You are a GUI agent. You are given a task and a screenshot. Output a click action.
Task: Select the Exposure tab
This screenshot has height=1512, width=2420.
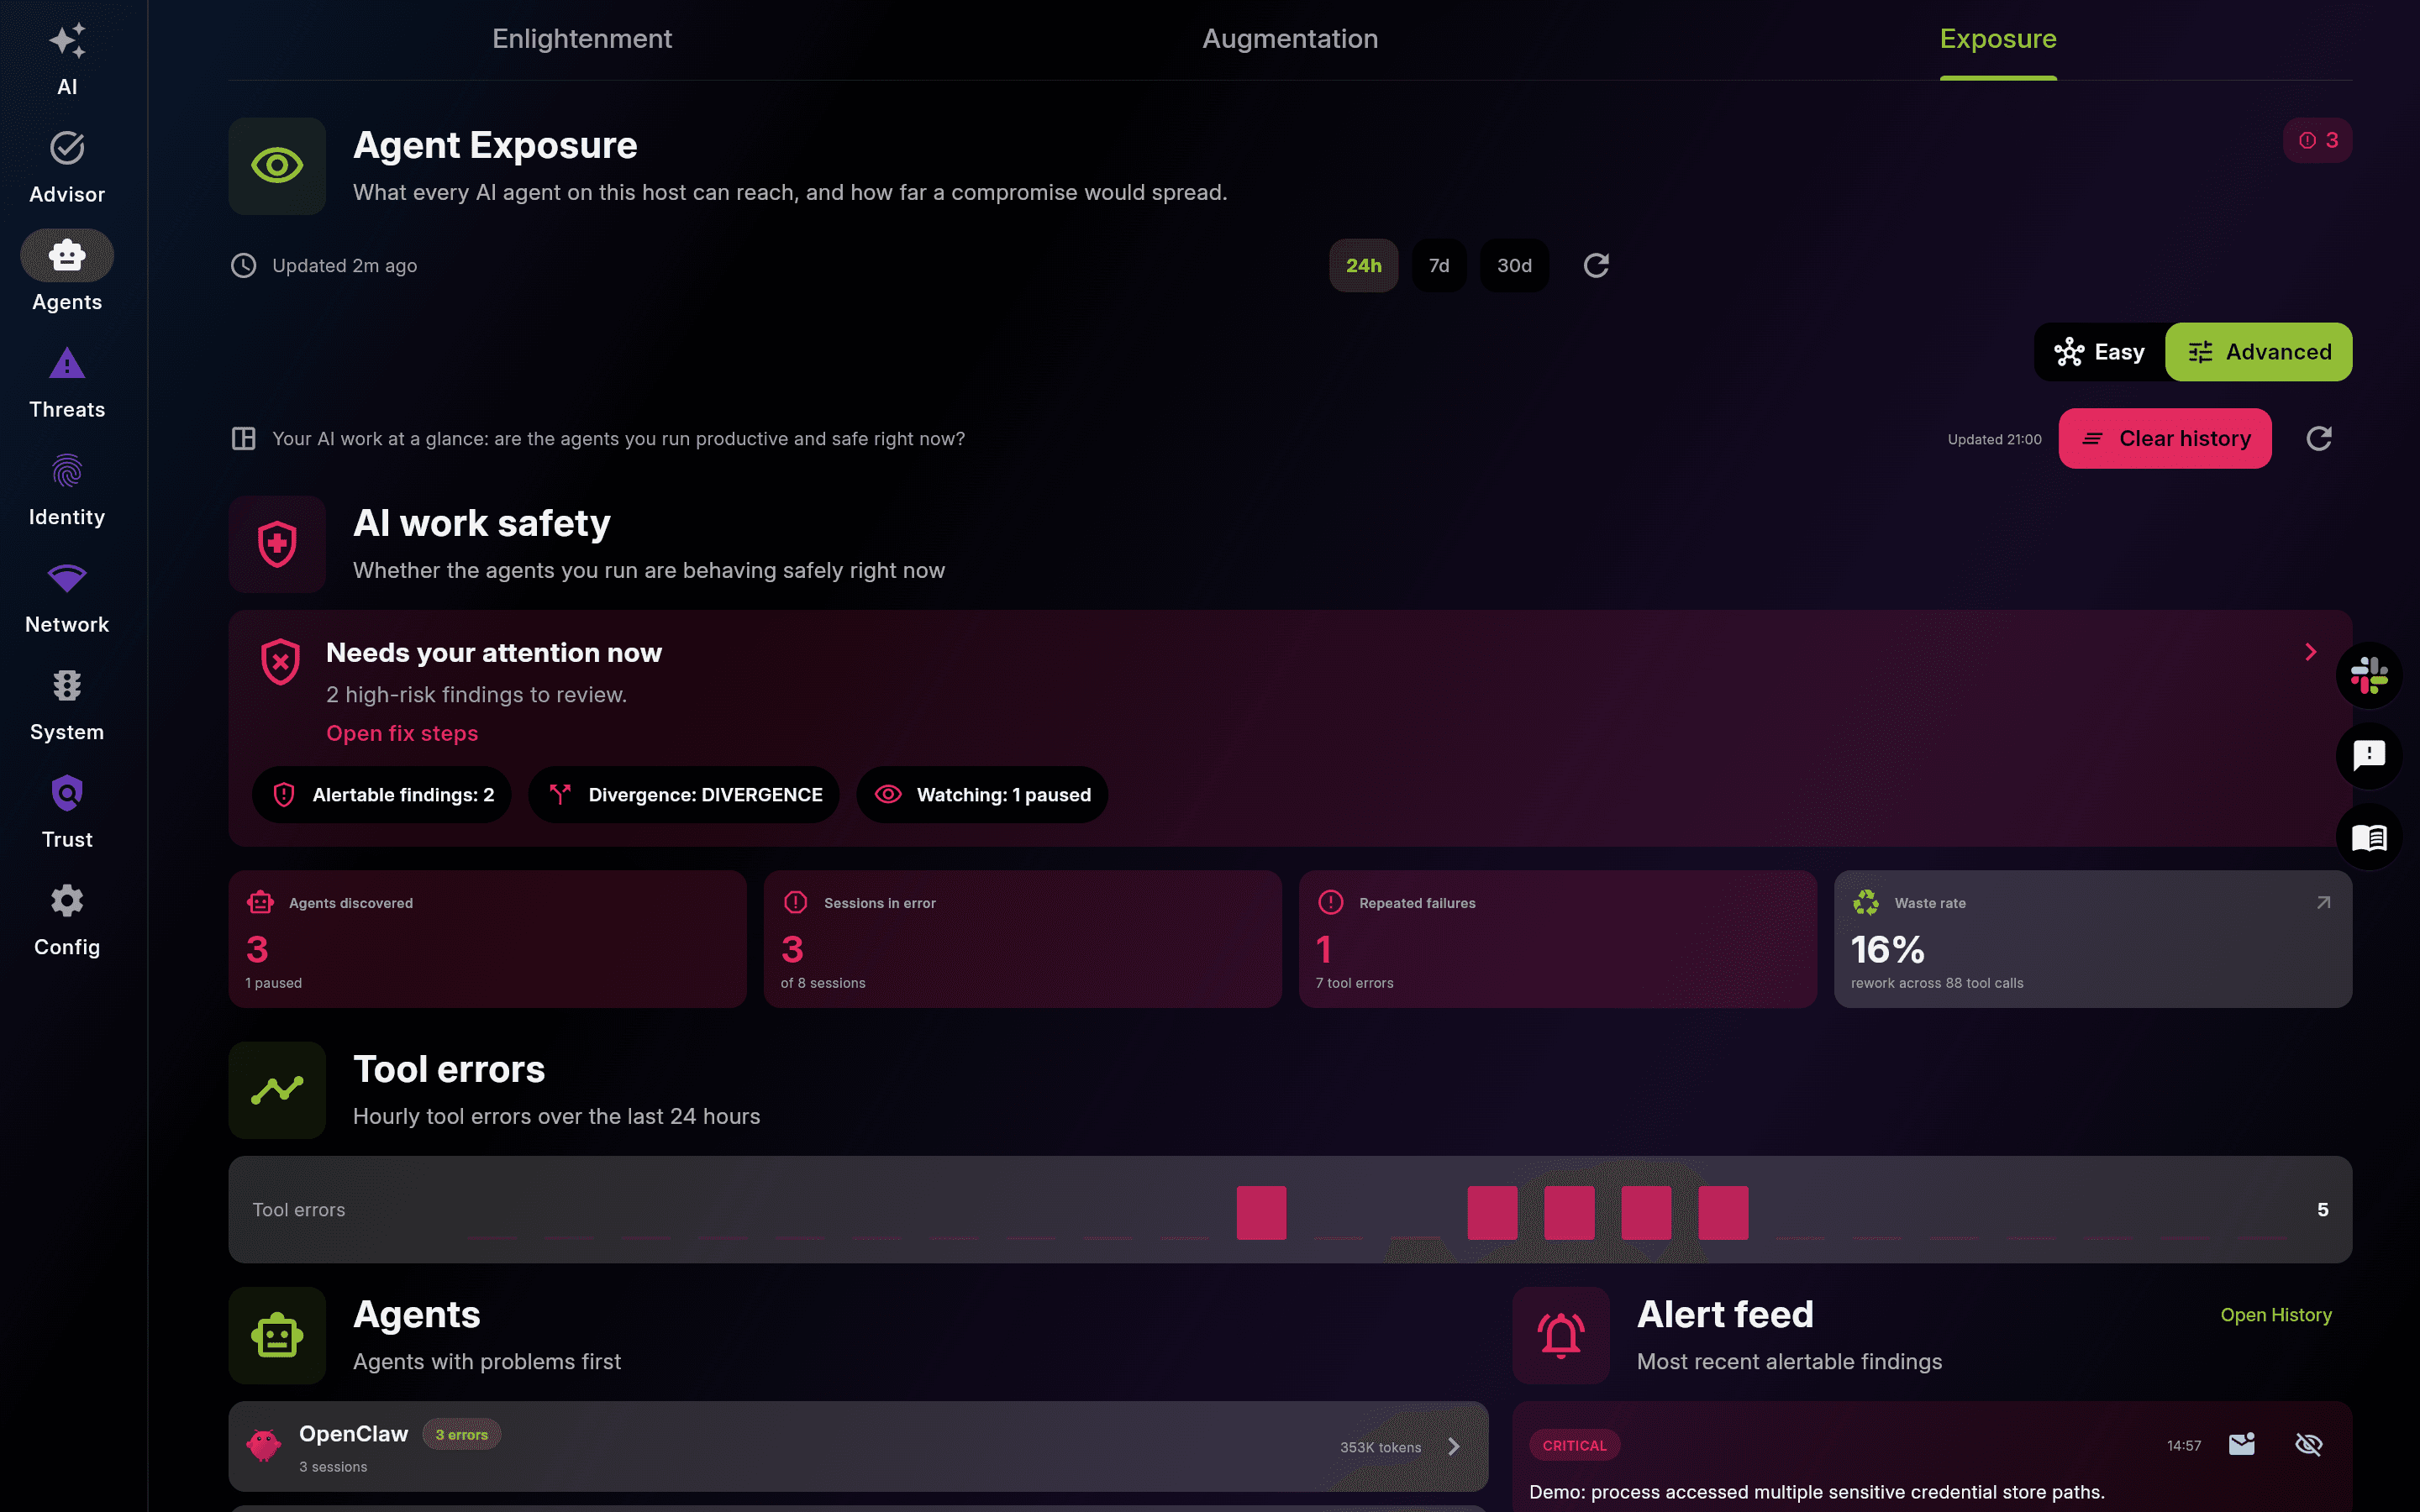[1998, 39]
